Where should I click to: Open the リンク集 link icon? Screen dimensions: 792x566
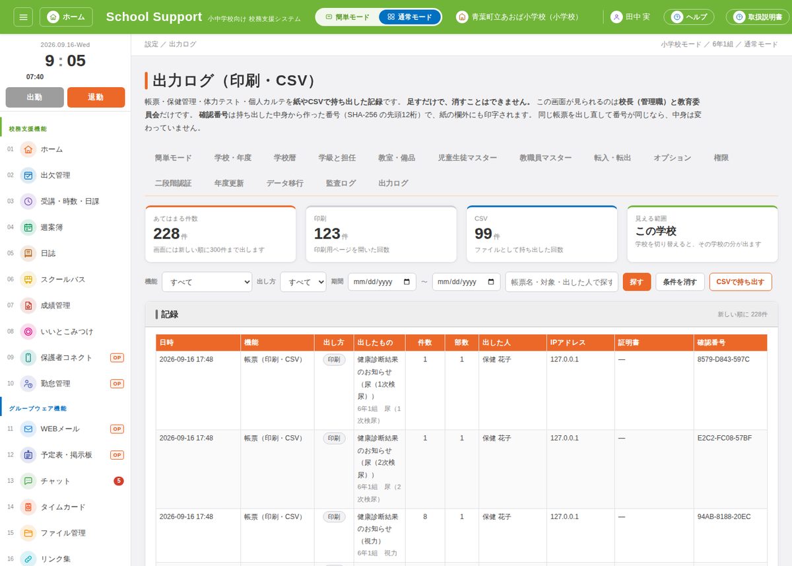tap(28, 559)
